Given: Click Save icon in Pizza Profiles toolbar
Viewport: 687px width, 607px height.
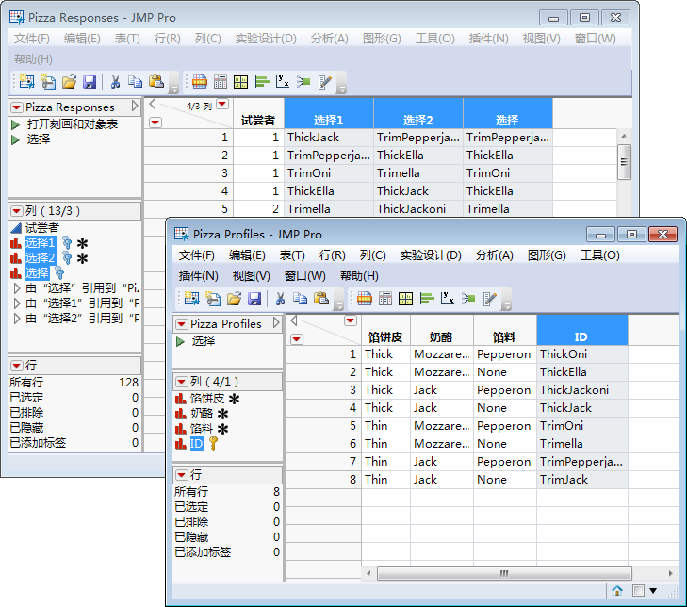Looking at the screenshot, I should [x=254, y=299].
